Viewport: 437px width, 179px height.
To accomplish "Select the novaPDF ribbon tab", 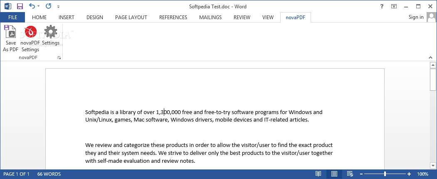I will (295, 17).
